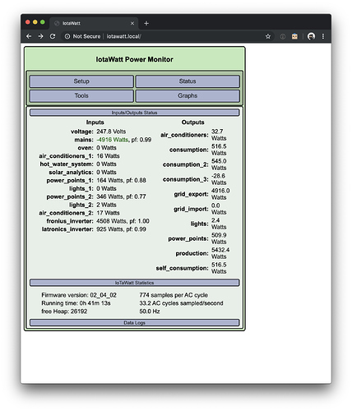Click the self_consumption output label
The width and height of the screenshot is (352, 411).
point(183,268)
